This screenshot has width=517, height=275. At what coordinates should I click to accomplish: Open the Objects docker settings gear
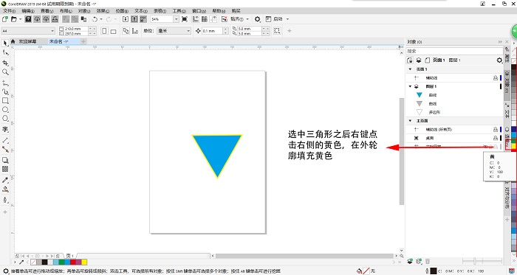(499, 60)
